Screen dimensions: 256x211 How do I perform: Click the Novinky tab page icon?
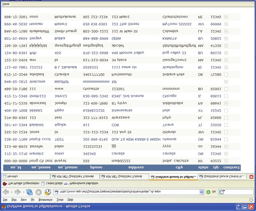[5, 177]
